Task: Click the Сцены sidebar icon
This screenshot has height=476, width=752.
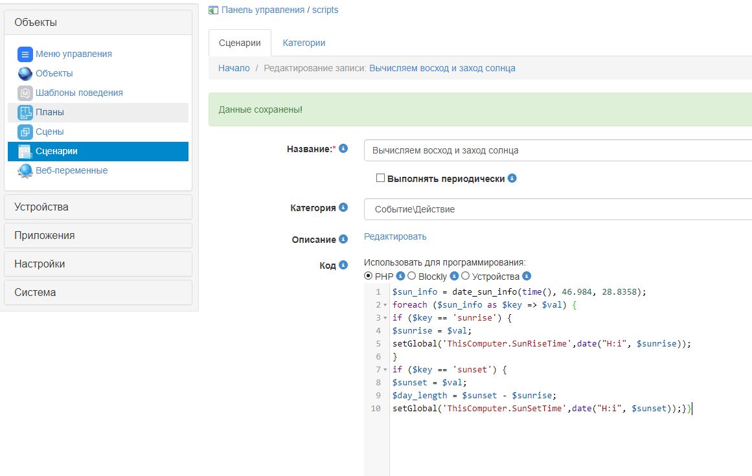Action: click(x=25, y=132)
